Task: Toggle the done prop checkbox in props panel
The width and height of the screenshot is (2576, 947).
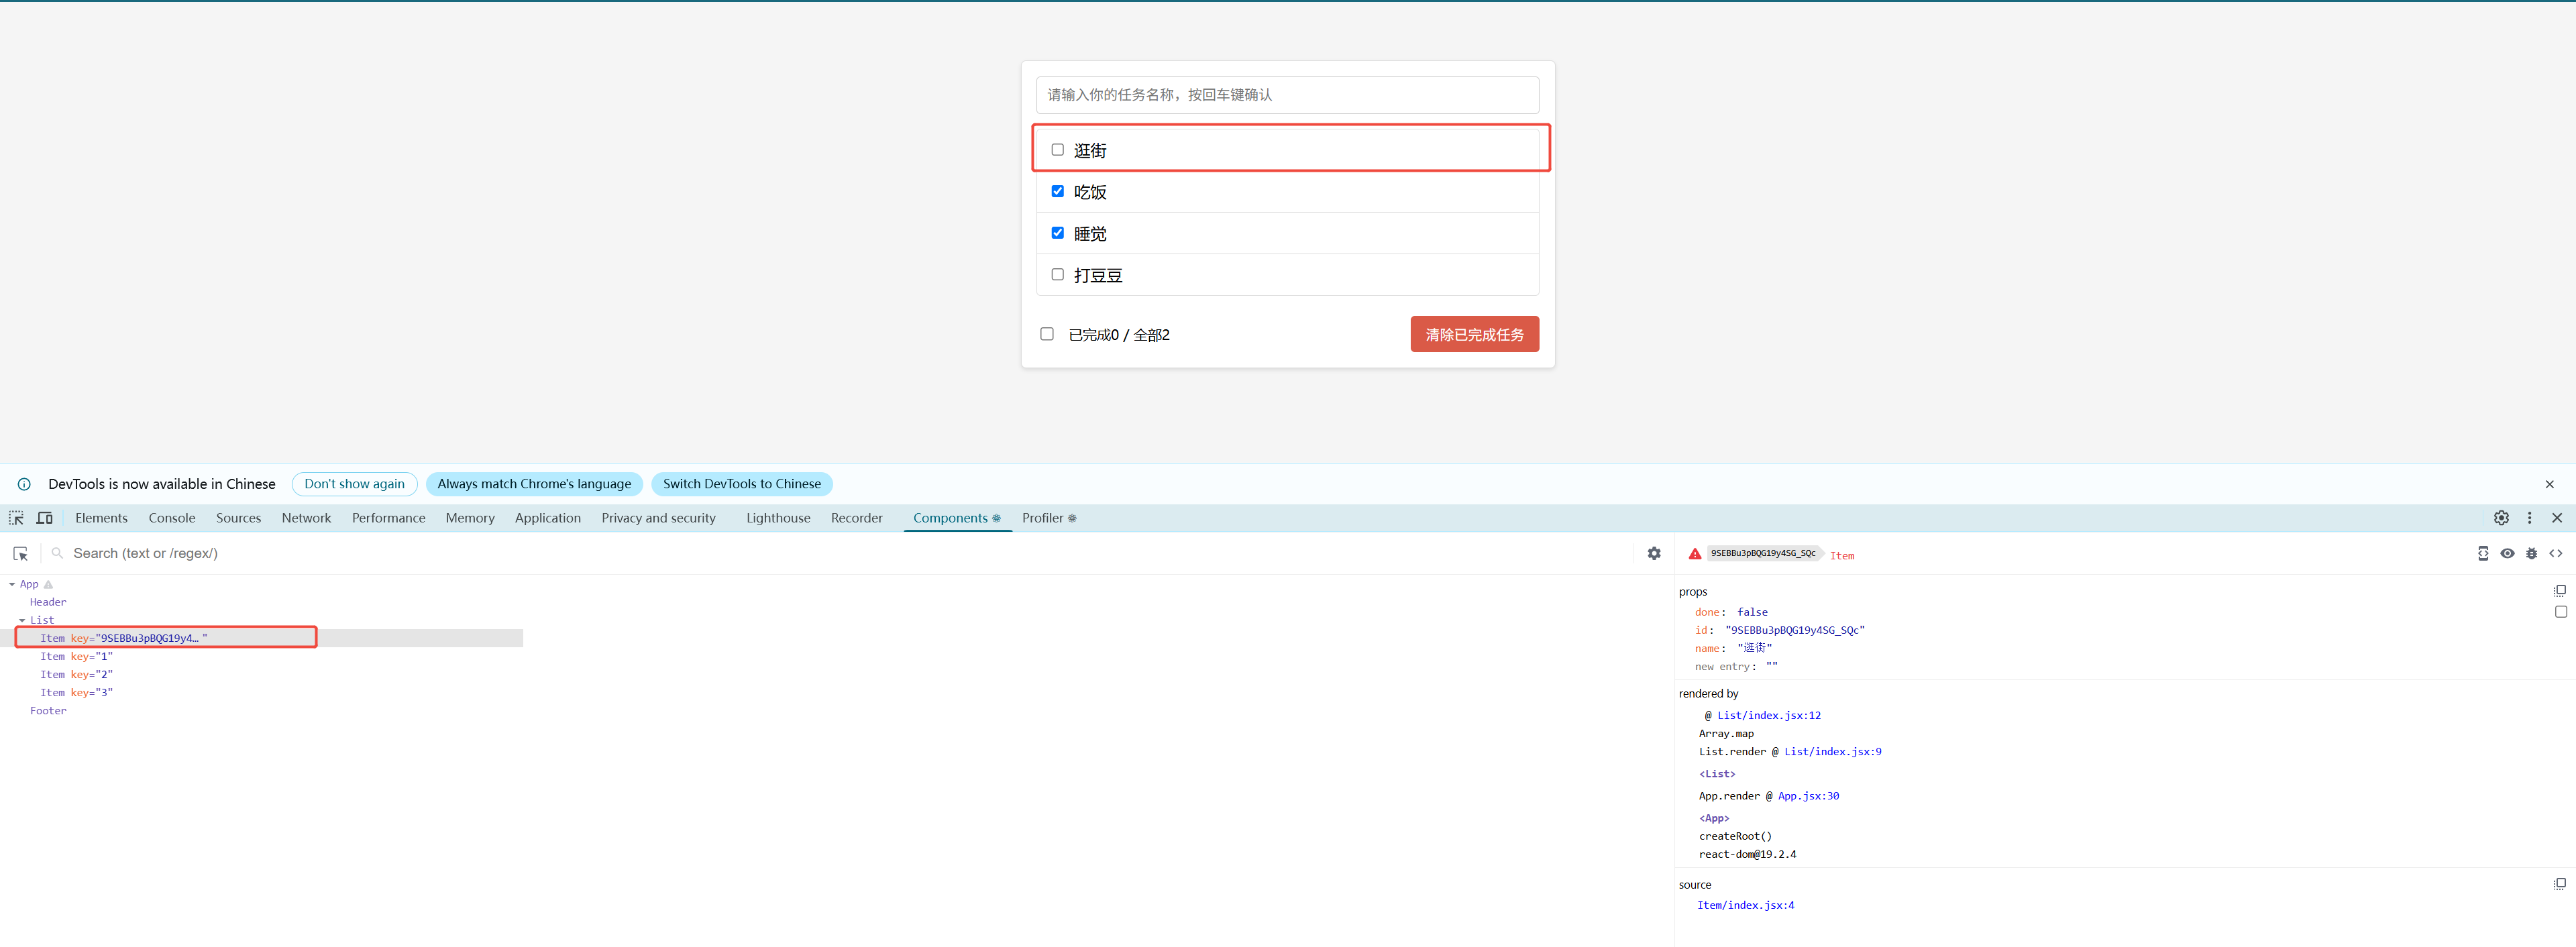Action: pyautogui.click(x=2560, y=612)
